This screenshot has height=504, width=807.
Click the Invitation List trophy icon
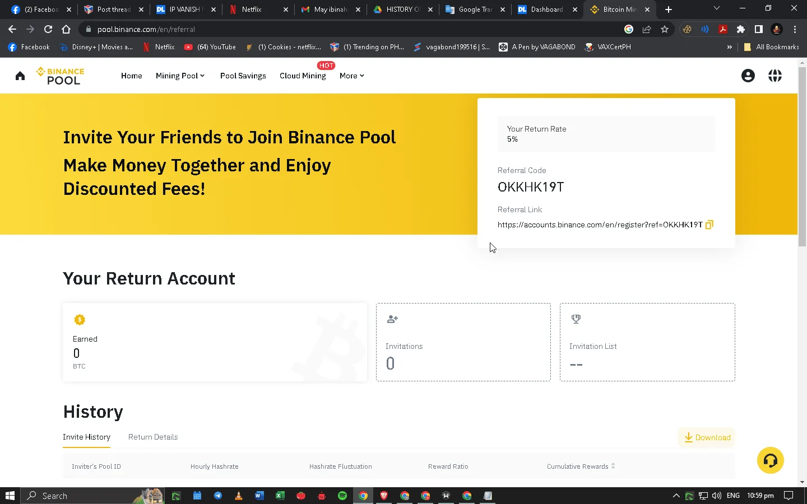tap(576, 319)
